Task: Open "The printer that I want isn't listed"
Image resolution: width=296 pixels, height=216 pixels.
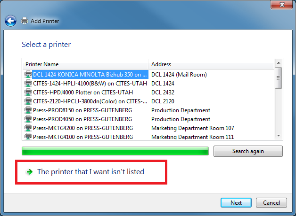Action: [90, 172]
